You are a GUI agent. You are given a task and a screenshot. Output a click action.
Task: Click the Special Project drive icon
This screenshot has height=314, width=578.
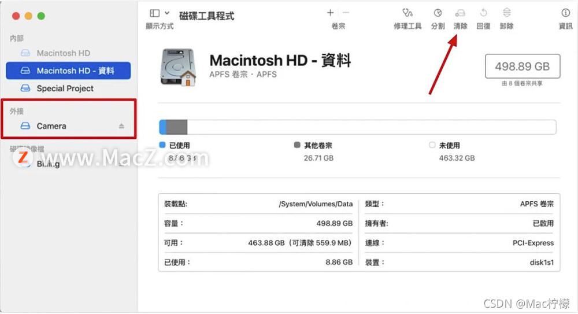25,88
